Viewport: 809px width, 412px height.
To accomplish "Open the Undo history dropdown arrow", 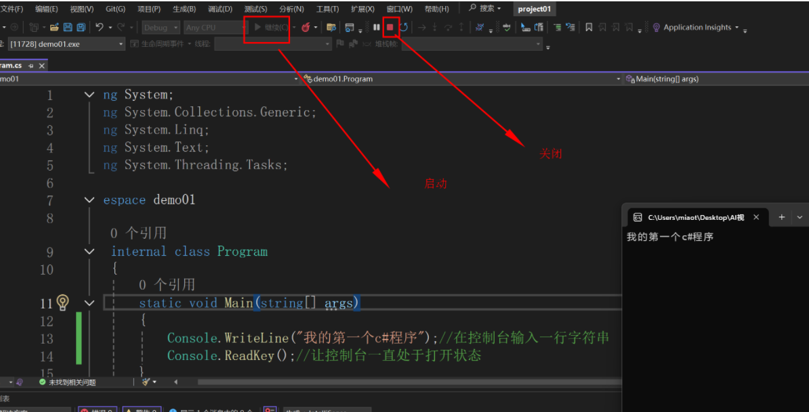I will click(x=109, y=27).
